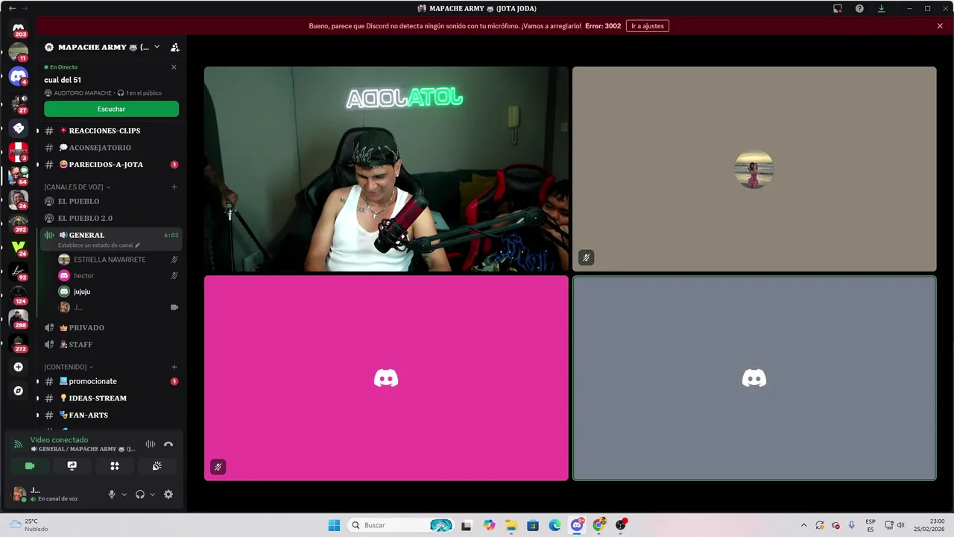Open microphone input device dropdown arrow
The image size is (954, 537).
pos(124,494)
